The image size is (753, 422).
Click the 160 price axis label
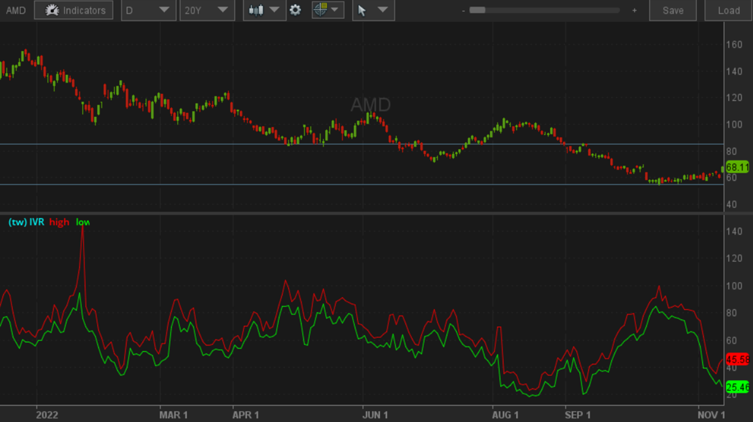click(x=734, y=45)
